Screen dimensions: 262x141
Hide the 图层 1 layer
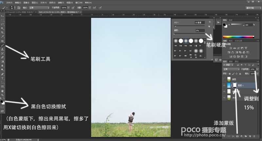(x=224, y=86)
